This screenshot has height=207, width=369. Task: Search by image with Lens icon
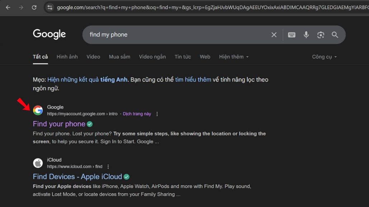point(321,35)
